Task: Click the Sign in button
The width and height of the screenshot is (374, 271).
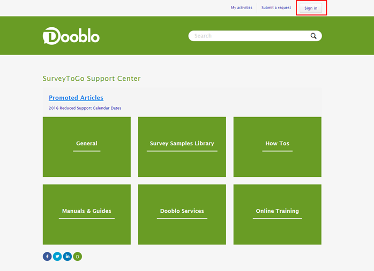Action: tap(311, 8)
